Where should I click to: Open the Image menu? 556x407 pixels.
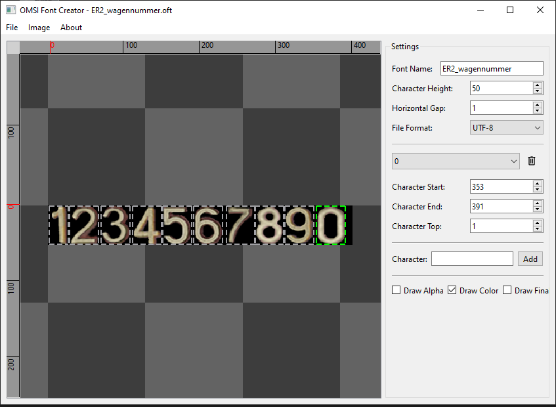pos(39,28)
